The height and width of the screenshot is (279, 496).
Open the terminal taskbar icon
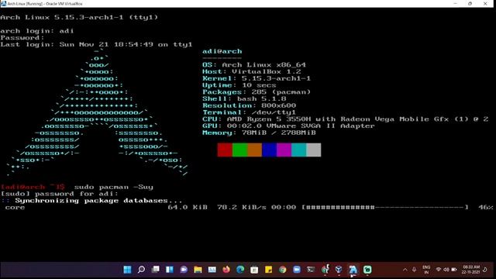click(x=311, y=270)
